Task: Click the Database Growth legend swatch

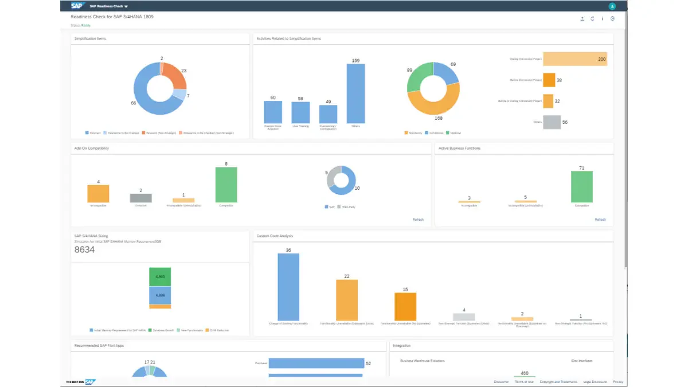Action: coord(150,330)
